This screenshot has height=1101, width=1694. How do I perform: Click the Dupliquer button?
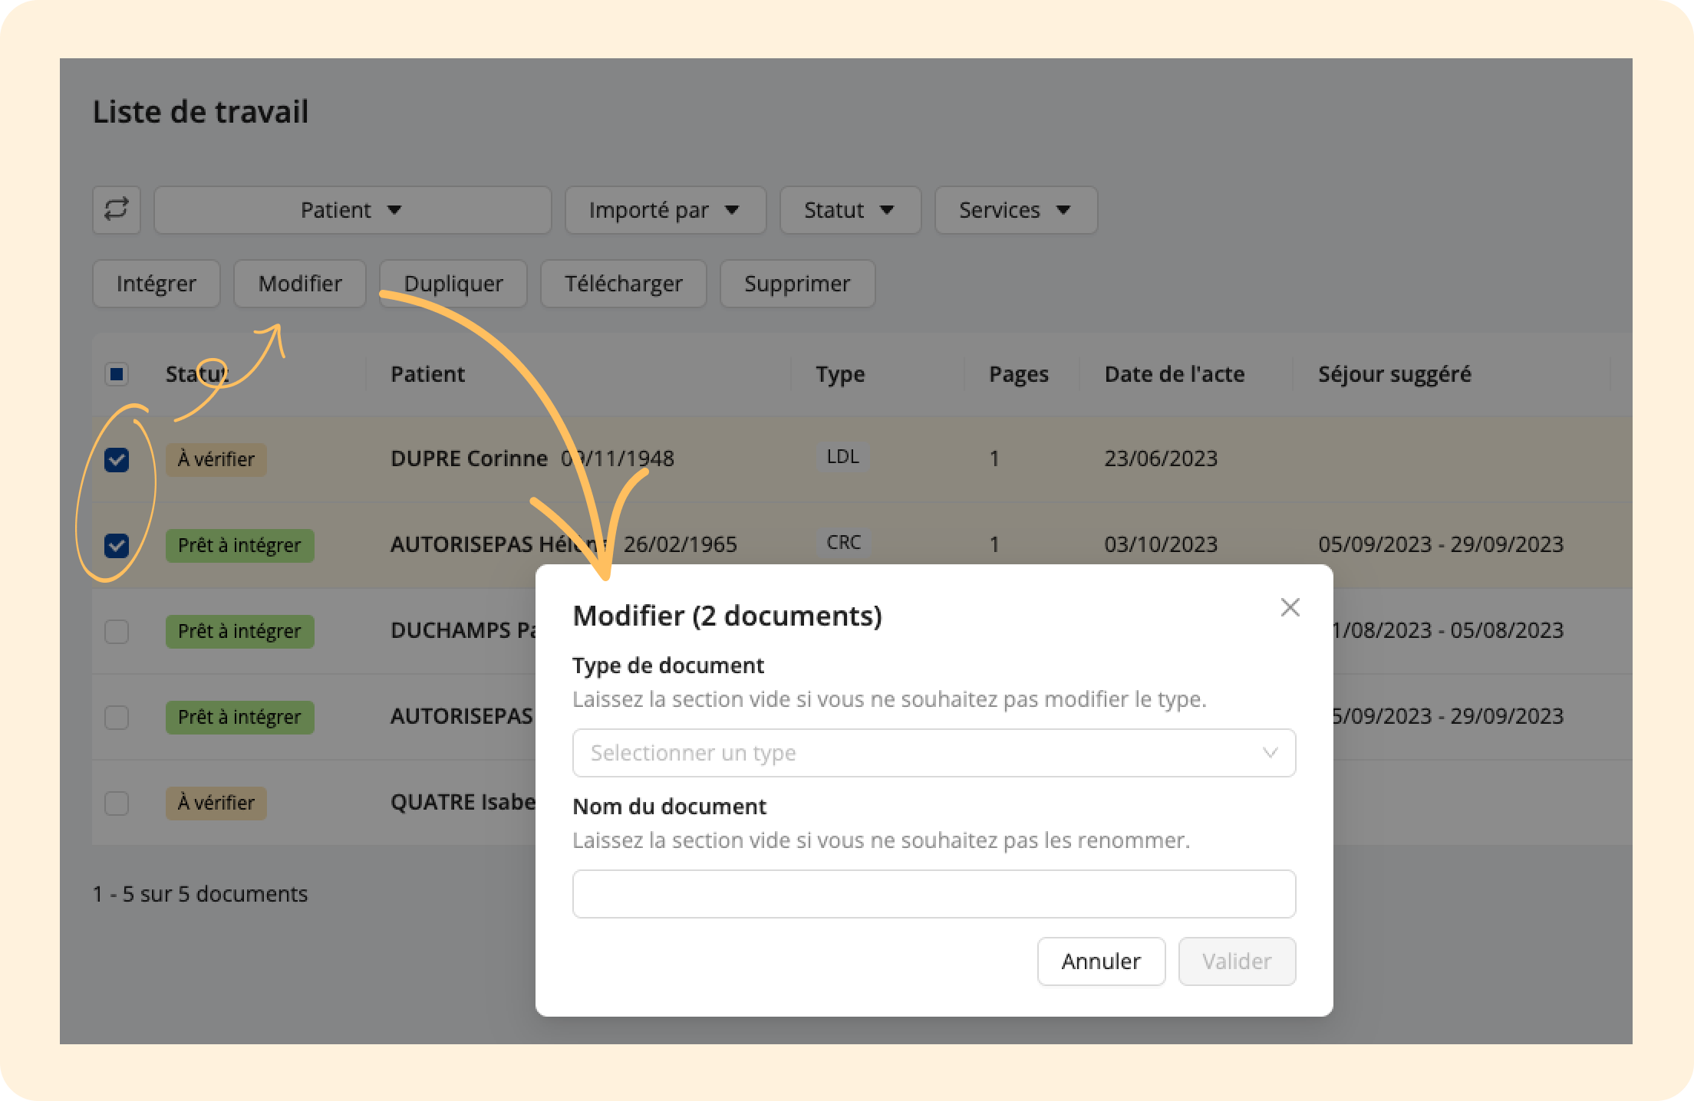tap(453, 284)
